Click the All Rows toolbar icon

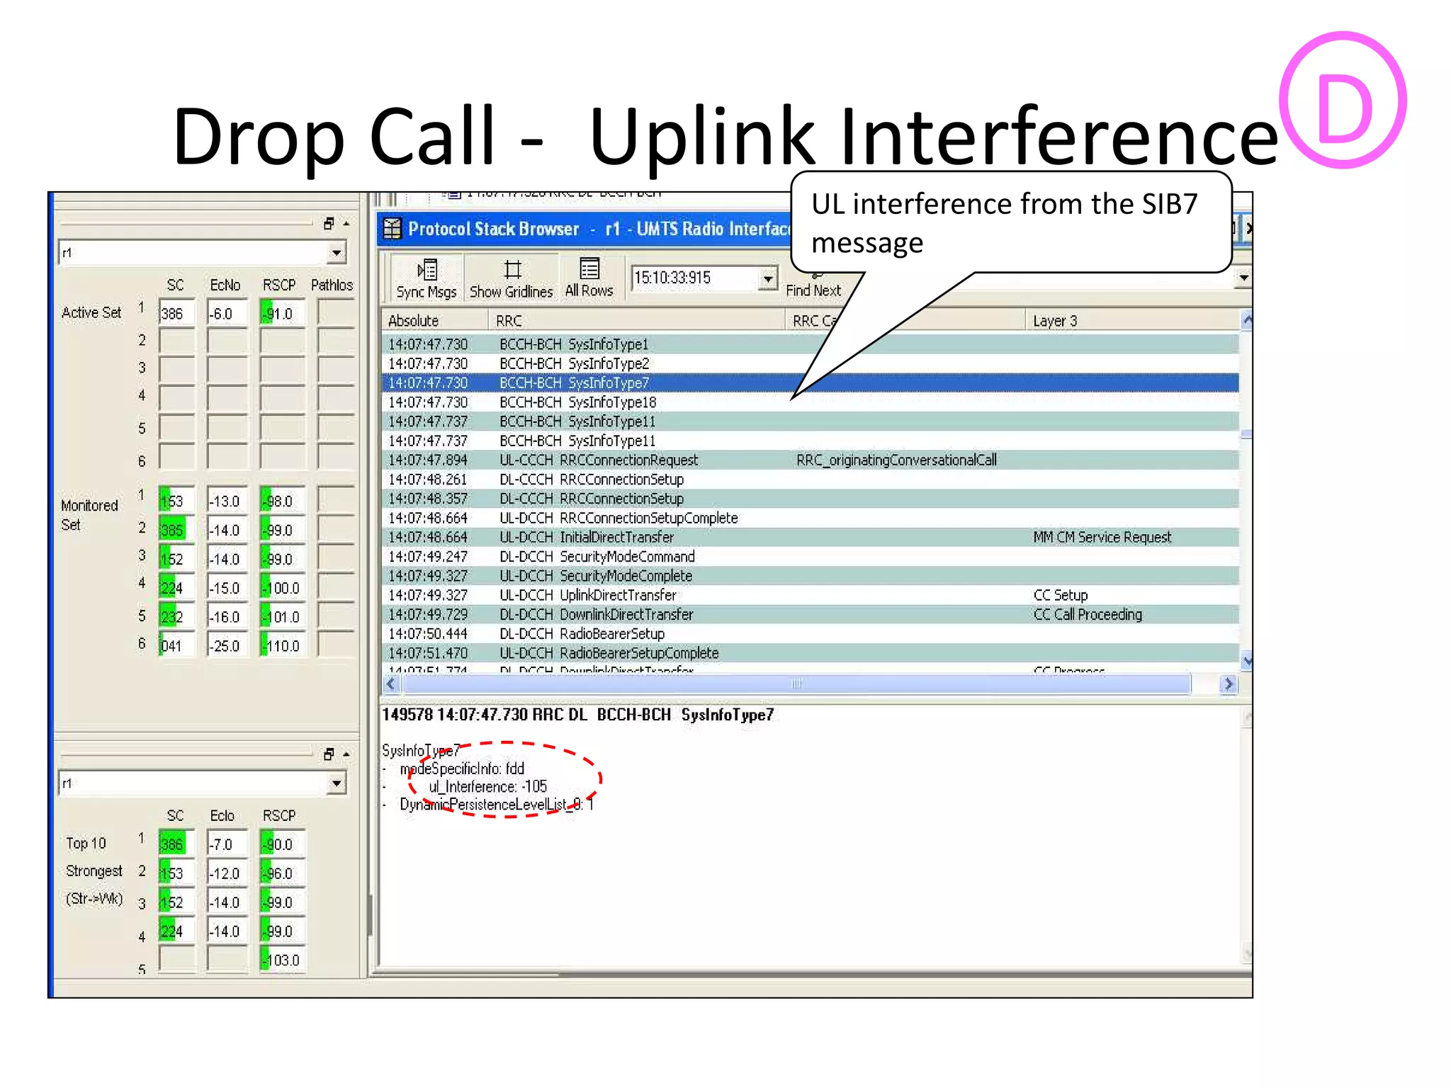click(x=589, y=278)
